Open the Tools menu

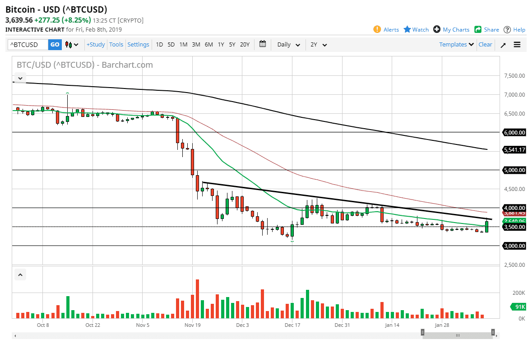coord(116,44)
